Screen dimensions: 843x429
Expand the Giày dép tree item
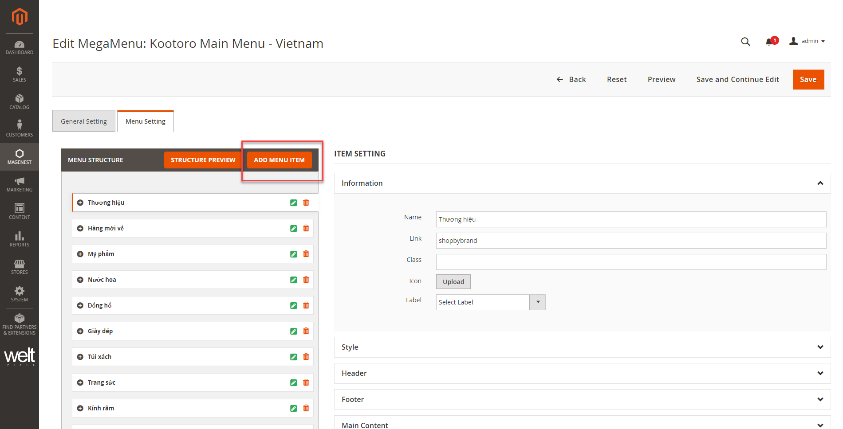80,331
